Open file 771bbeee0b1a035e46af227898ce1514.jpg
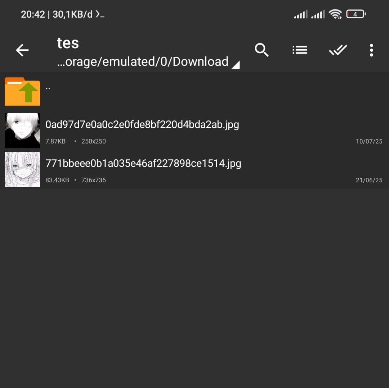This screenshot has width=389, height=388. tap(143, 163)
